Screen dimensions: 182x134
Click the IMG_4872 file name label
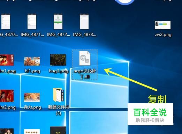click(x=59, y=35)
